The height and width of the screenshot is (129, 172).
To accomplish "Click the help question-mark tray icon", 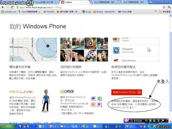I will tap(145, 127).
